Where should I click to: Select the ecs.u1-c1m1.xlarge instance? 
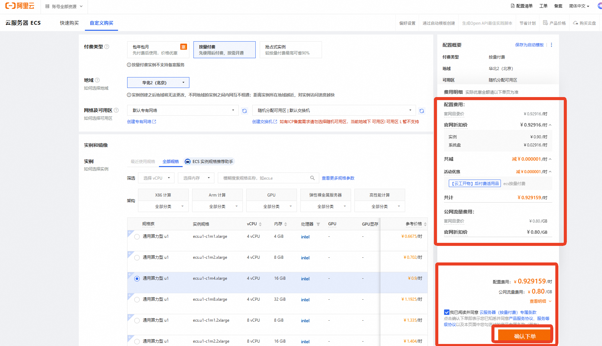pos(137,237)
